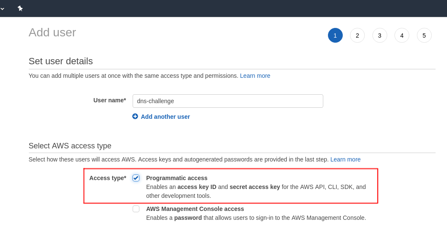The width and height of the screenshot is (447, 249).
Task: Open Learn more beside the multiple users description
Action: [x=255, y=76]
